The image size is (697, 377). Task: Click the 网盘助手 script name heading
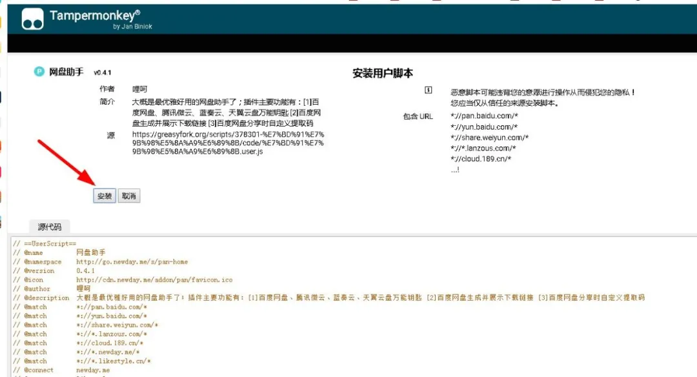(66, 72)
